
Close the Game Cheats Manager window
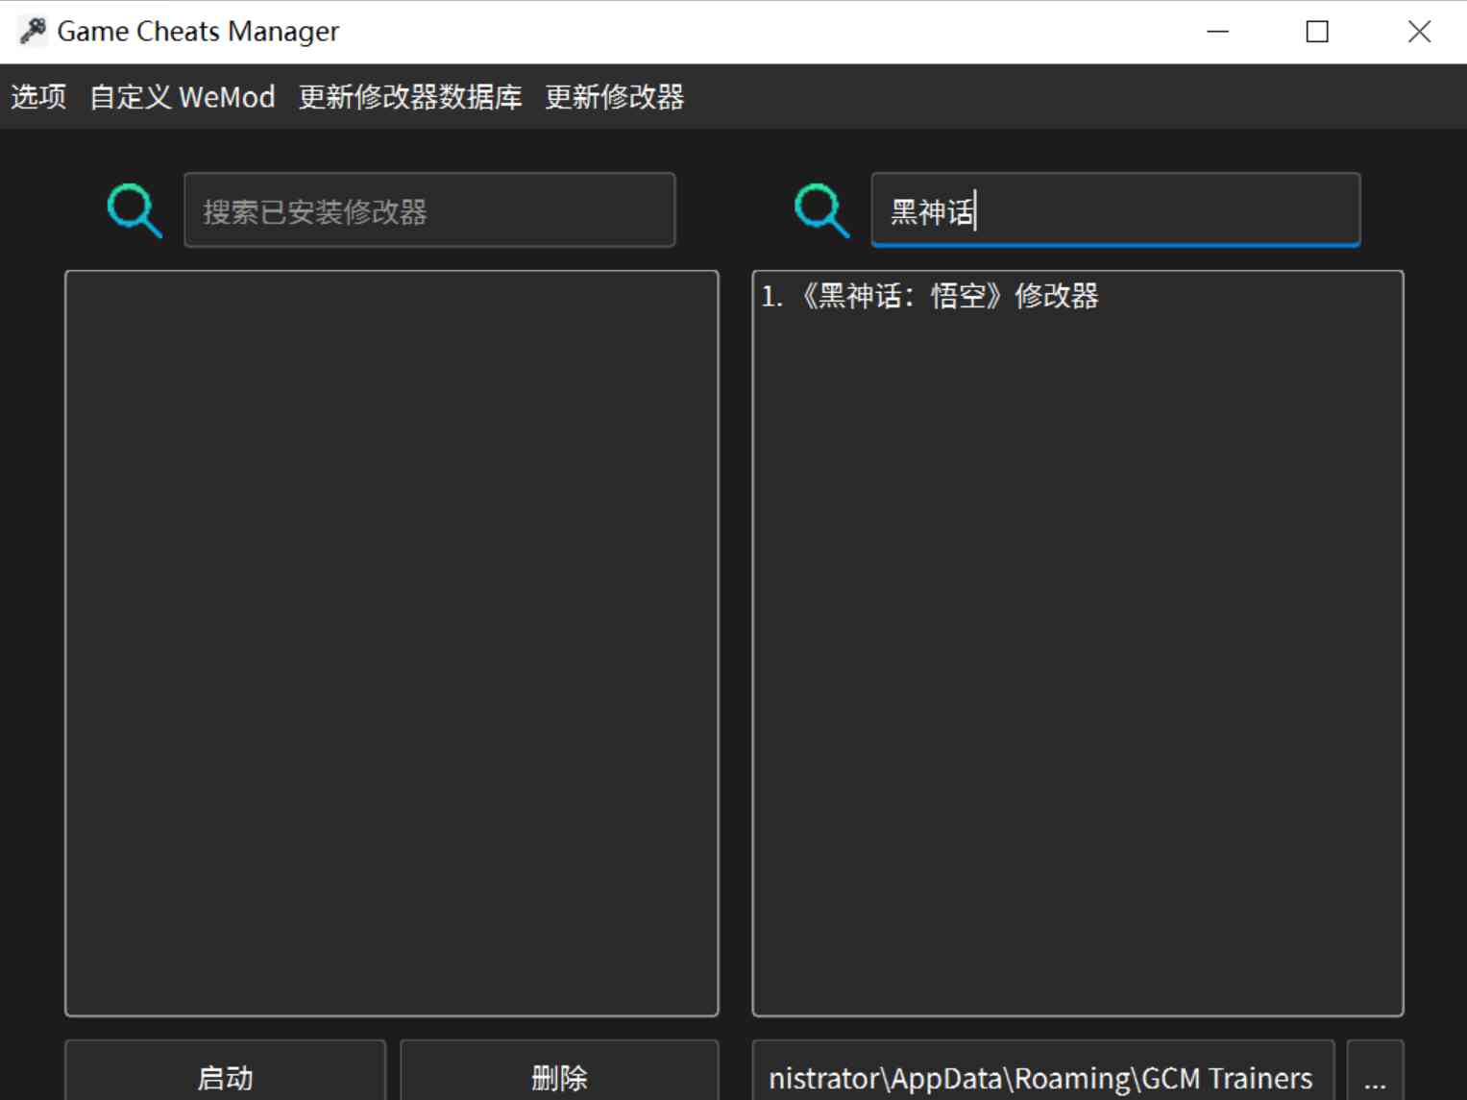[x=1418, y=32]
